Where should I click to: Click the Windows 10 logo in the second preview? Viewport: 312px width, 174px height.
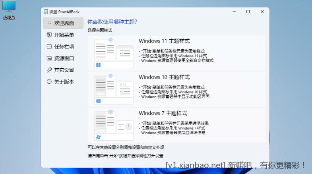point(98,101)
